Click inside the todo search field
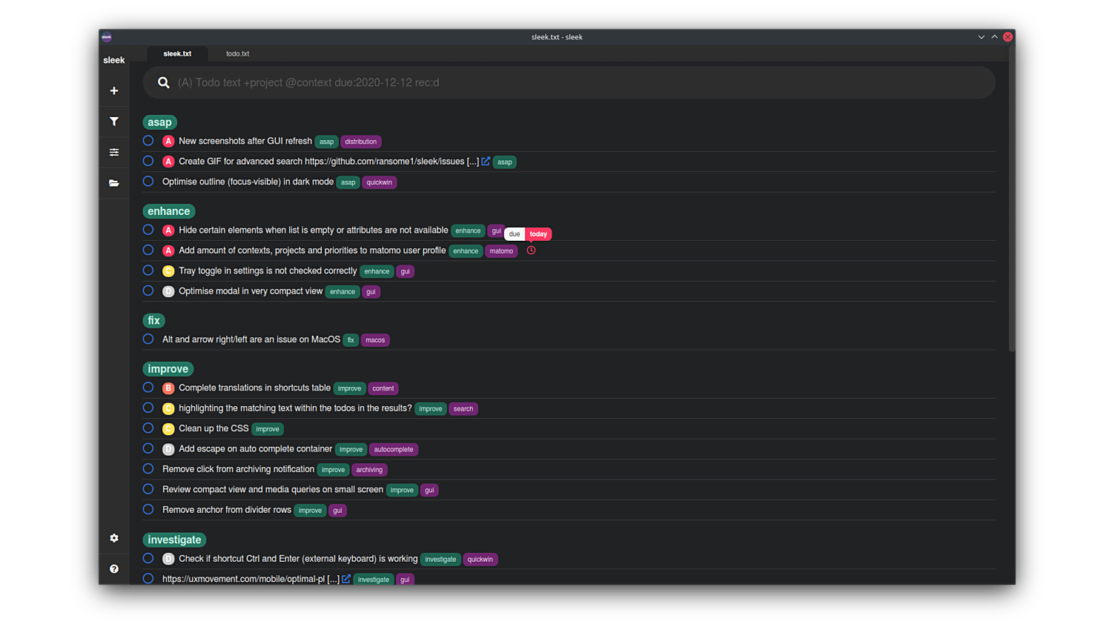This screenshot has width=1115, height=627. coord(519,82)
